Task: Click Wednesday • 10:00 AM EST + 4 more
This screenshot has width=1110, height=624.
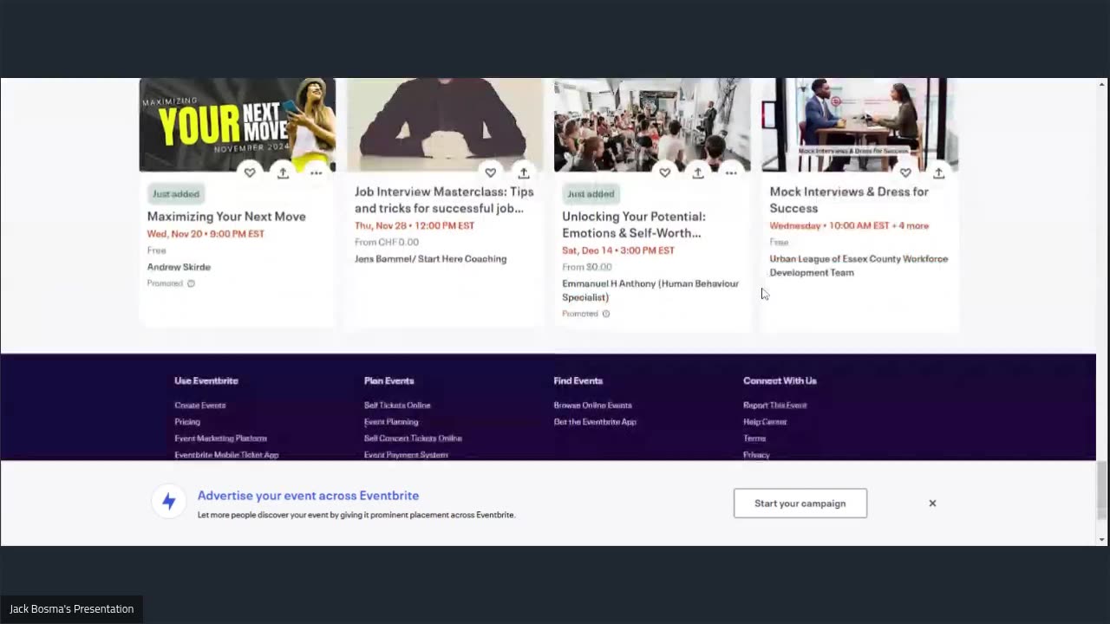Action: pyautogui.click(x=849, y=225)
